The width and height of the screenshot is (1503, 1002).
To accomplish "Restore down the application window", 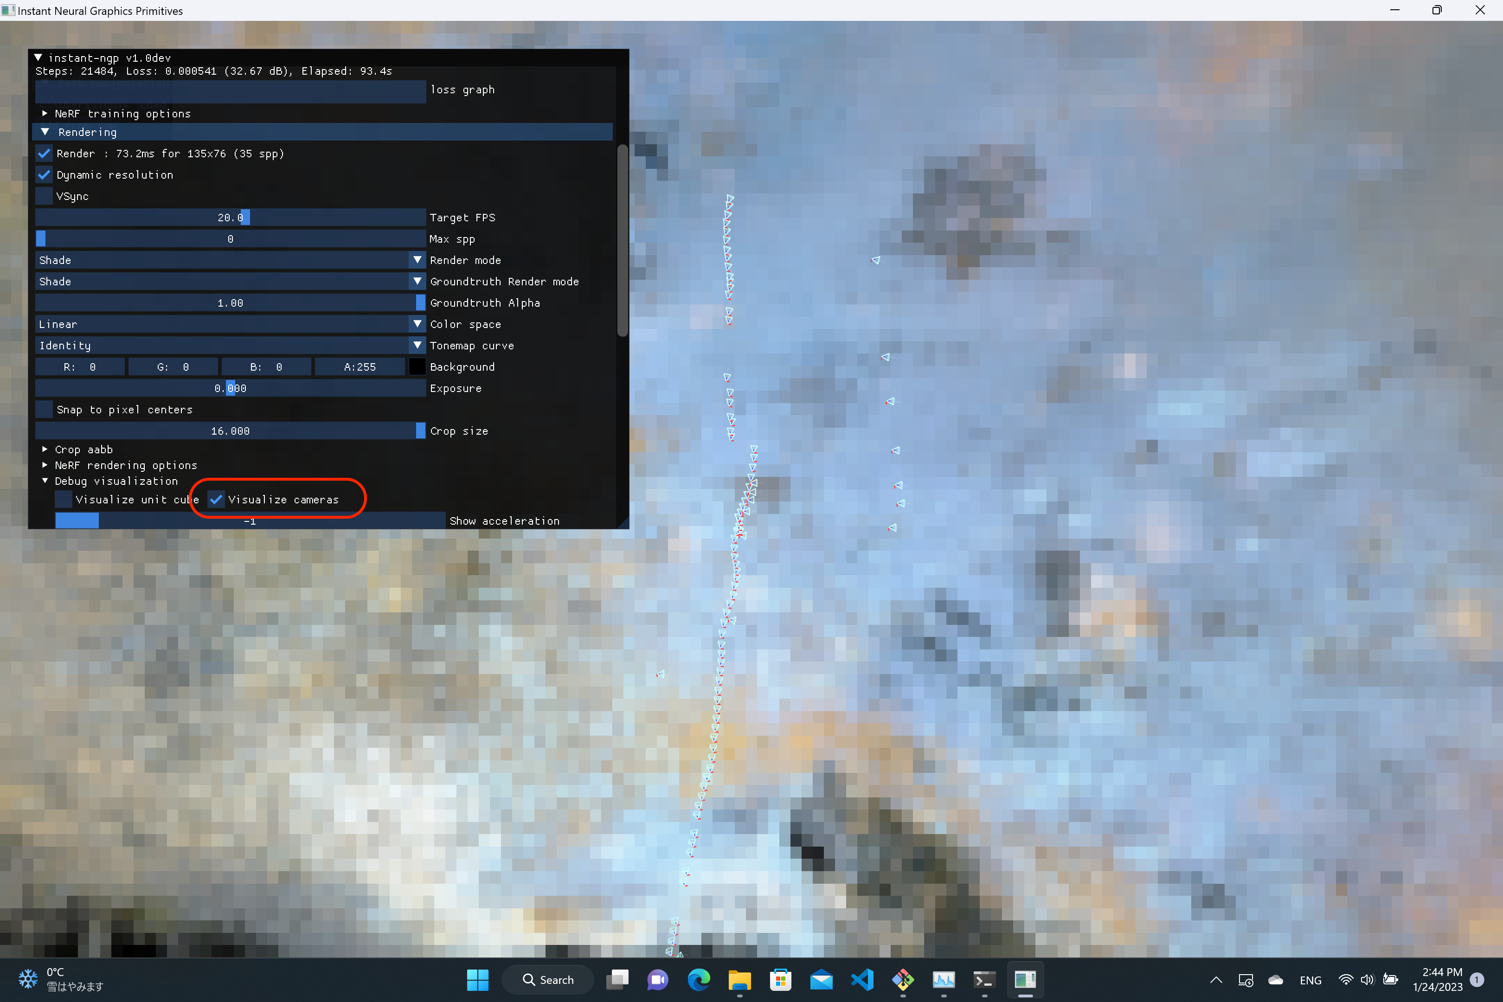I will pyautogui.click(x=1437, y=10).
